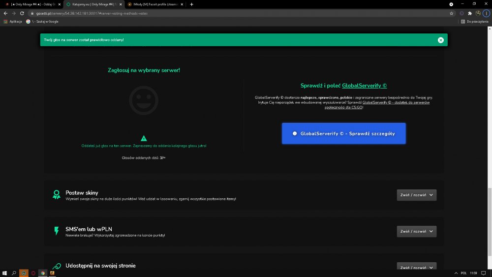Open the orange app icon next to taskbar search
The height and width of the screenshot is (277, 492).
[x=24, y=273]
